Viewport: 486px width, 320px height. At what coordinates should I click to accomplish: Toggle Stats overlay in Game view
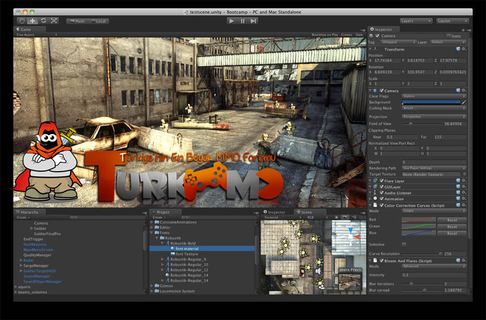[359, 35]
